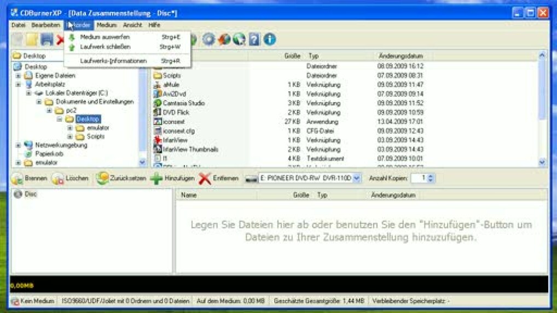Click the Löschen erase disc icon
Viewport: 557px width, 313px height.
[x=57, y=179]
